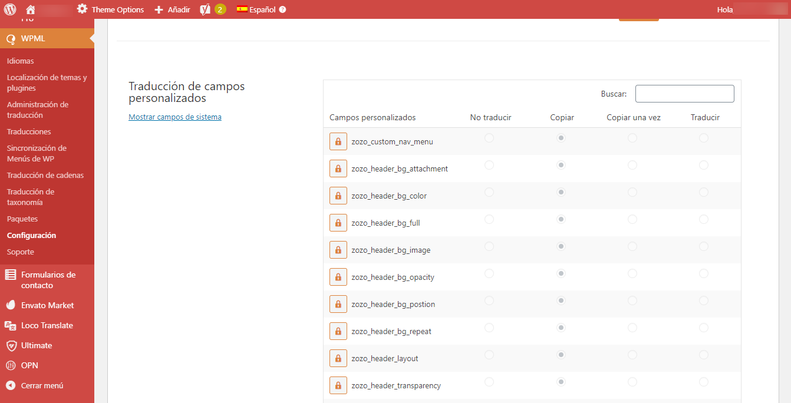Image resolution: width=791 pixels, height=403 pixels.
Task: Select Traducir for zozo_header_bg_full
Action: tap(704, 219)
